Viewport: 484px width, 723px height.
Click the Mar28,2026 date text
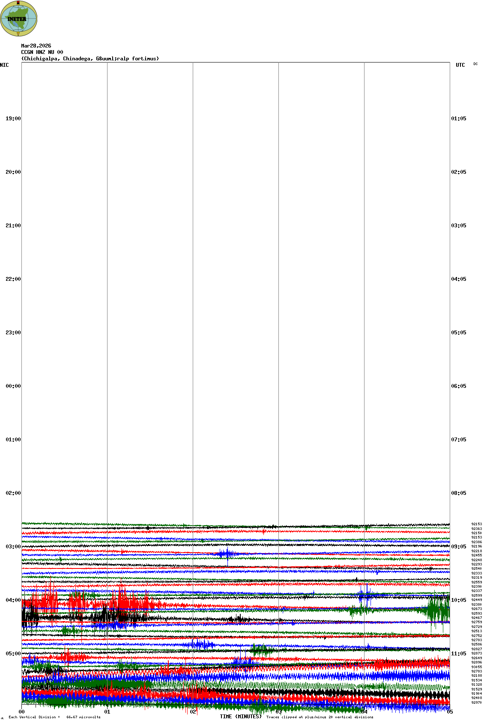coord(36,46)
